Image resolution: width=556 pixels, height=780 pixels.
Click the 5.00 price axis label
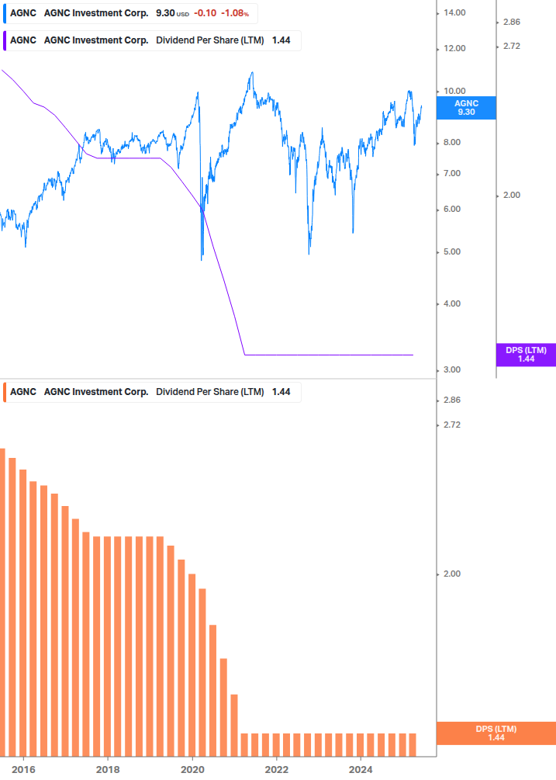pyautogui.click(x=451, y=252)
